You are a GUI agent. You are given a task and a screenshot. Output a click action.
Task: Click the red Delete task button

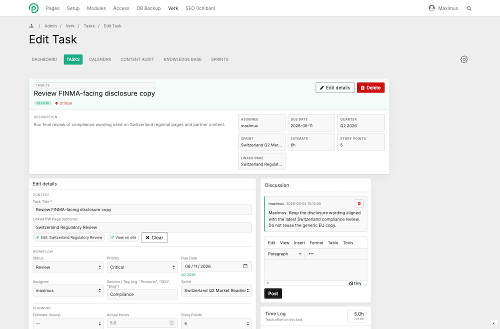point(370,87)
